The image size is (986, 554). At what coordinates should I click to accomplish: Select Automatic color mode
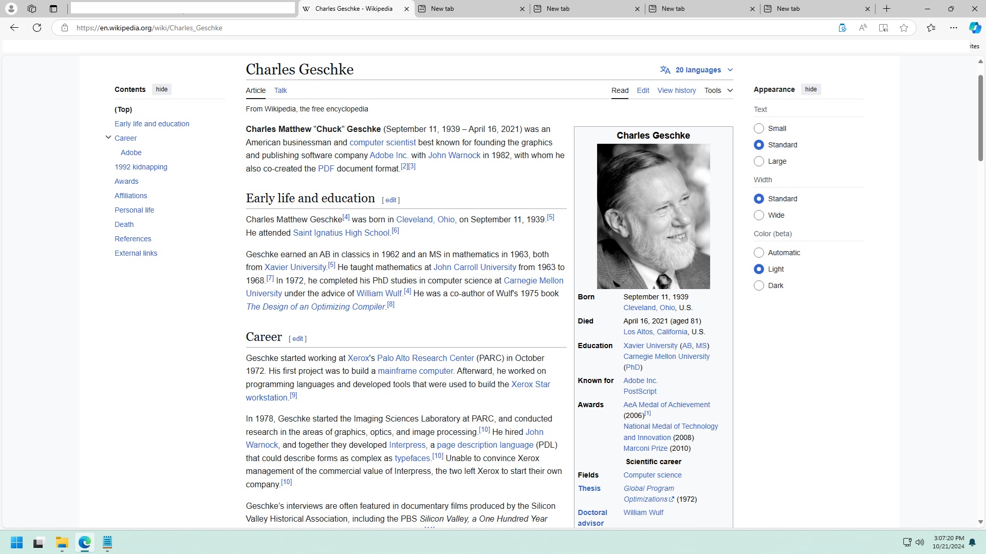[758, 253]
